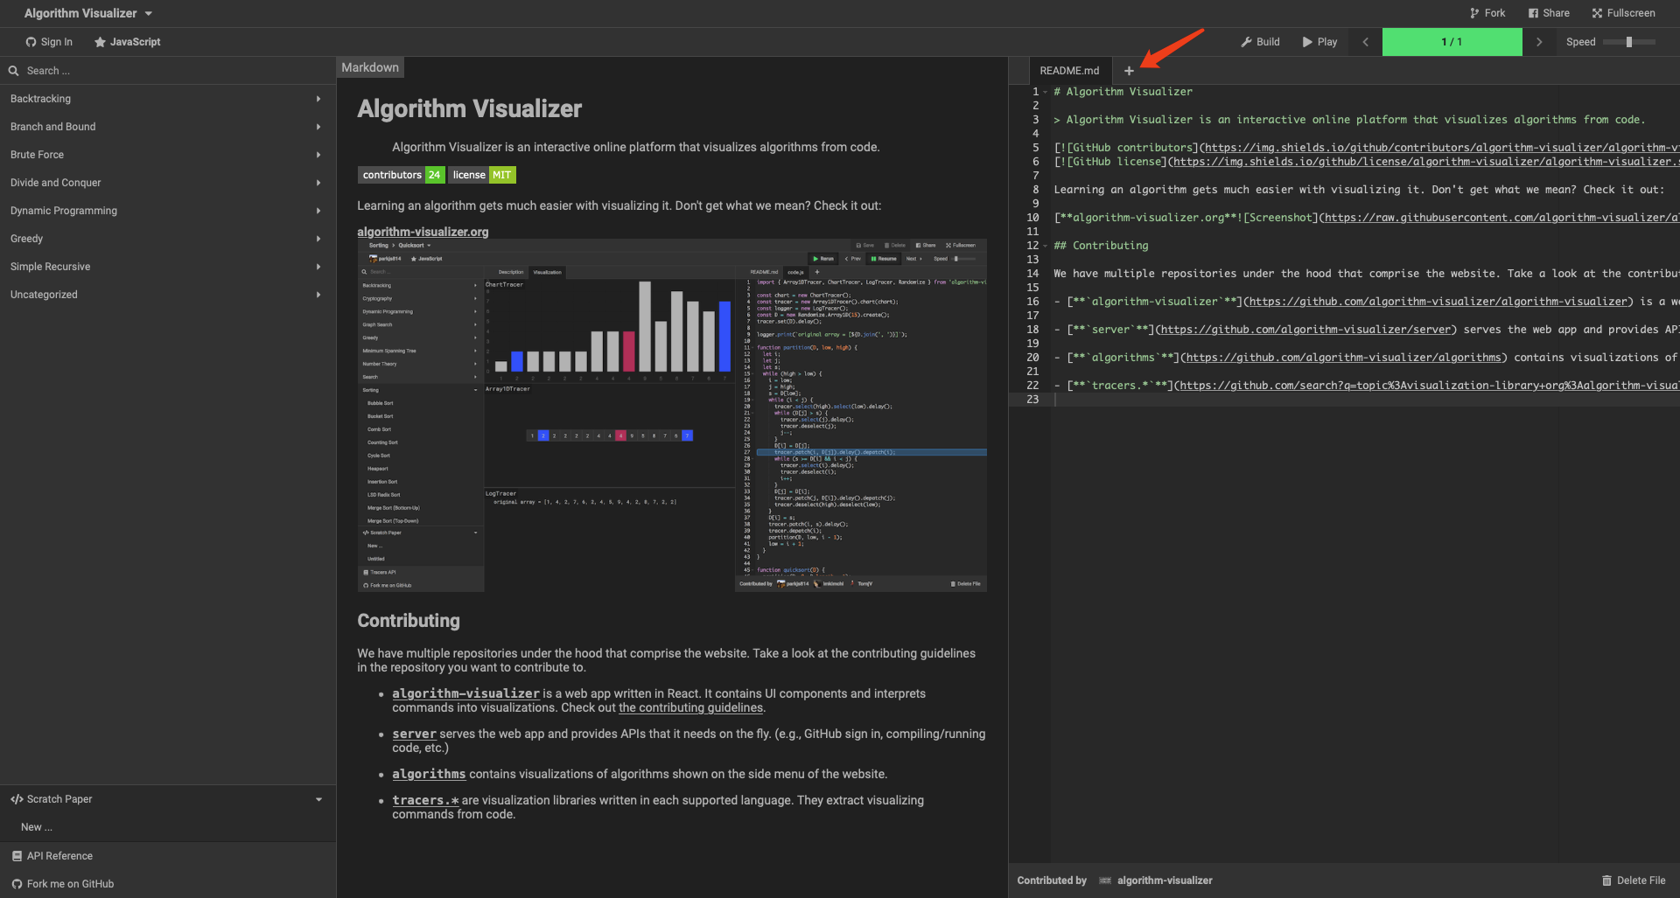Expand the Dynamic Programming category

(x=166, y=211)
